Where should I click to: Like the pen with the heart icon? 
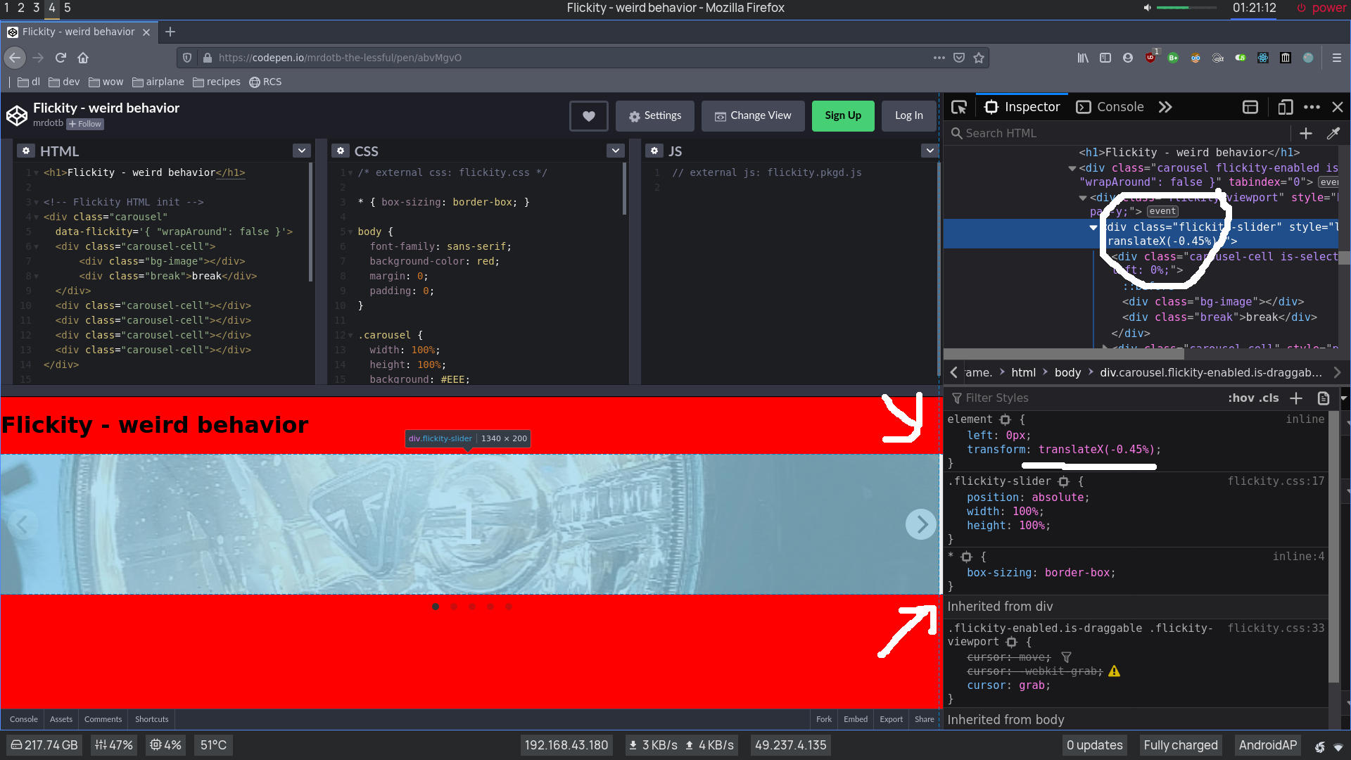[588, 115]
